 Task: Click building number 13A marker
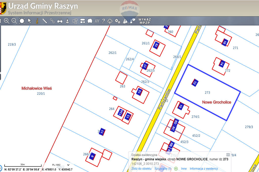coord(121,113)
